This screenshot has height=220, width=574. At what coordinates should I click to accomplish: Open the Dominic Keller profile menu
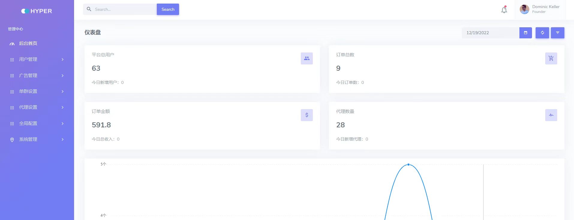540,9
